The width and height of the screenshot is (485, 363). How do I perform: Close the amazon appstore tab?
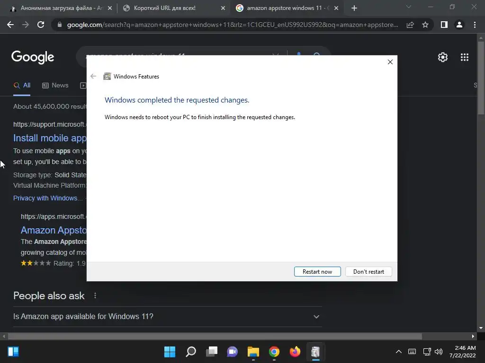[336, 9]
